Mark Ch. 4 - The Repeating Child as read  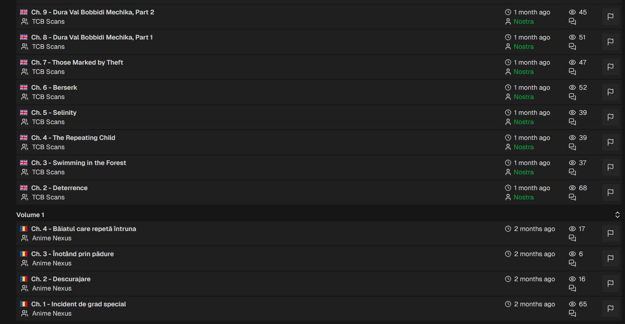tap(572, 138)
